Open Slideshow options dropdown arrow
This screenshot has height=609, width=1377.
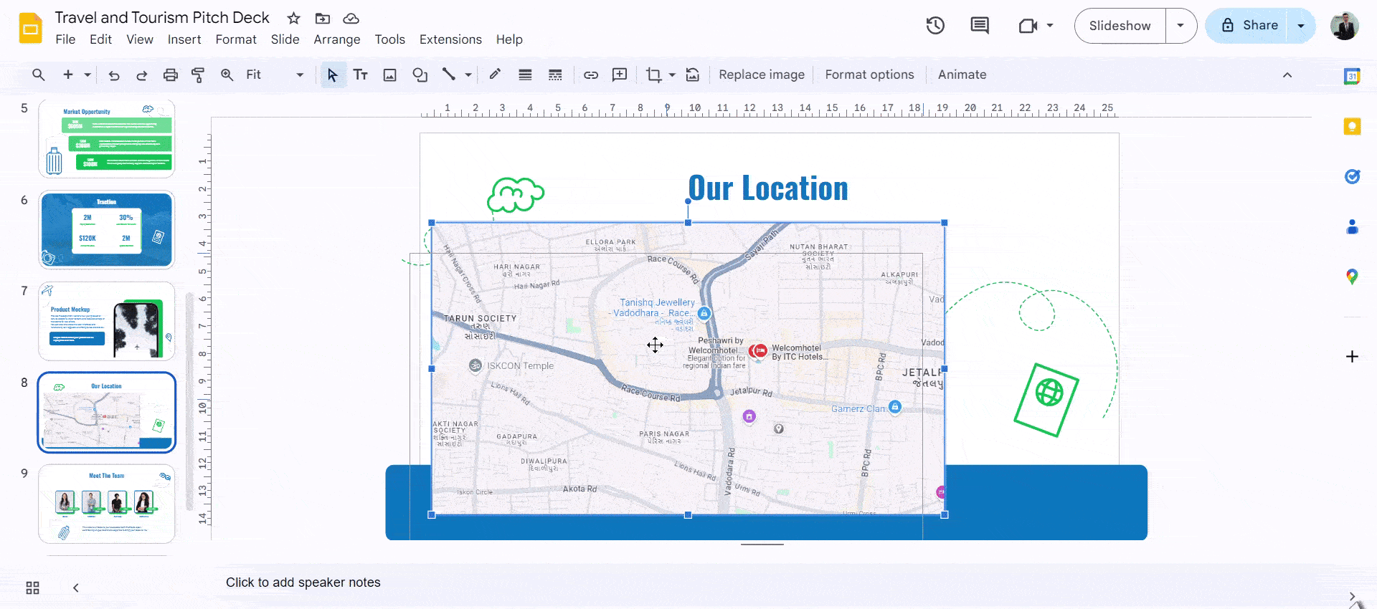1180,26
